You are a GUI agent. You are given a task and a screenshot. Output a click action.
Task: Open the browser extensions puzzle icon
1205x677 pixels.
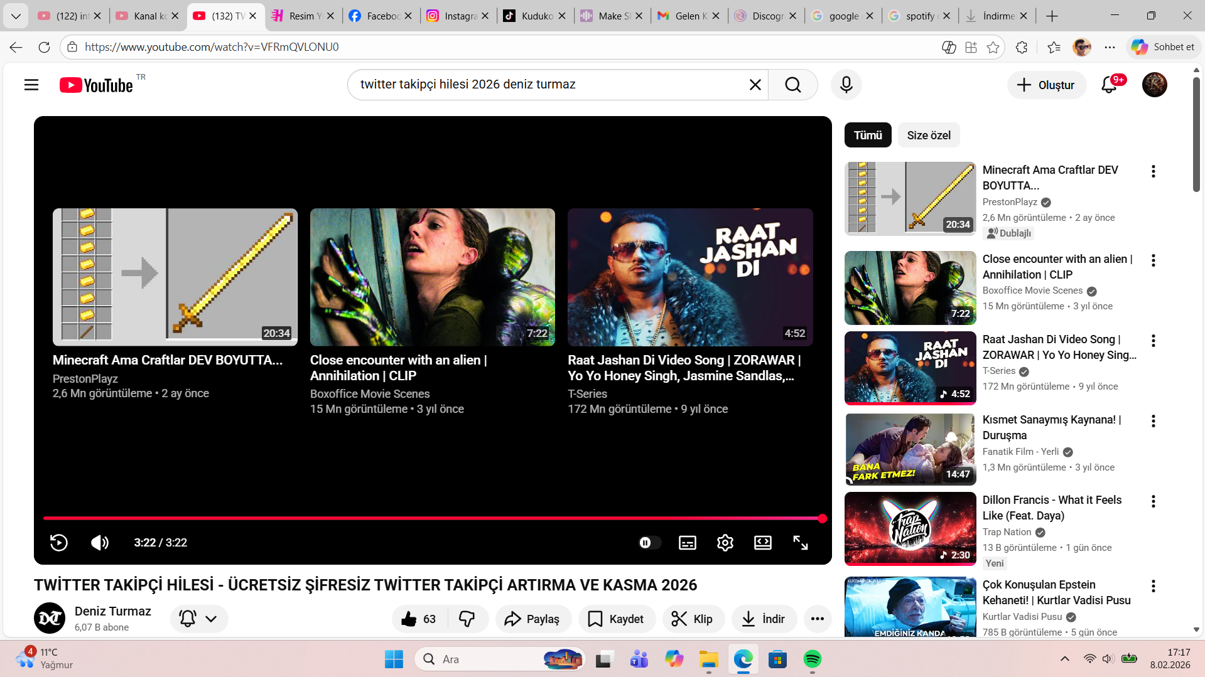(1022, 47)
